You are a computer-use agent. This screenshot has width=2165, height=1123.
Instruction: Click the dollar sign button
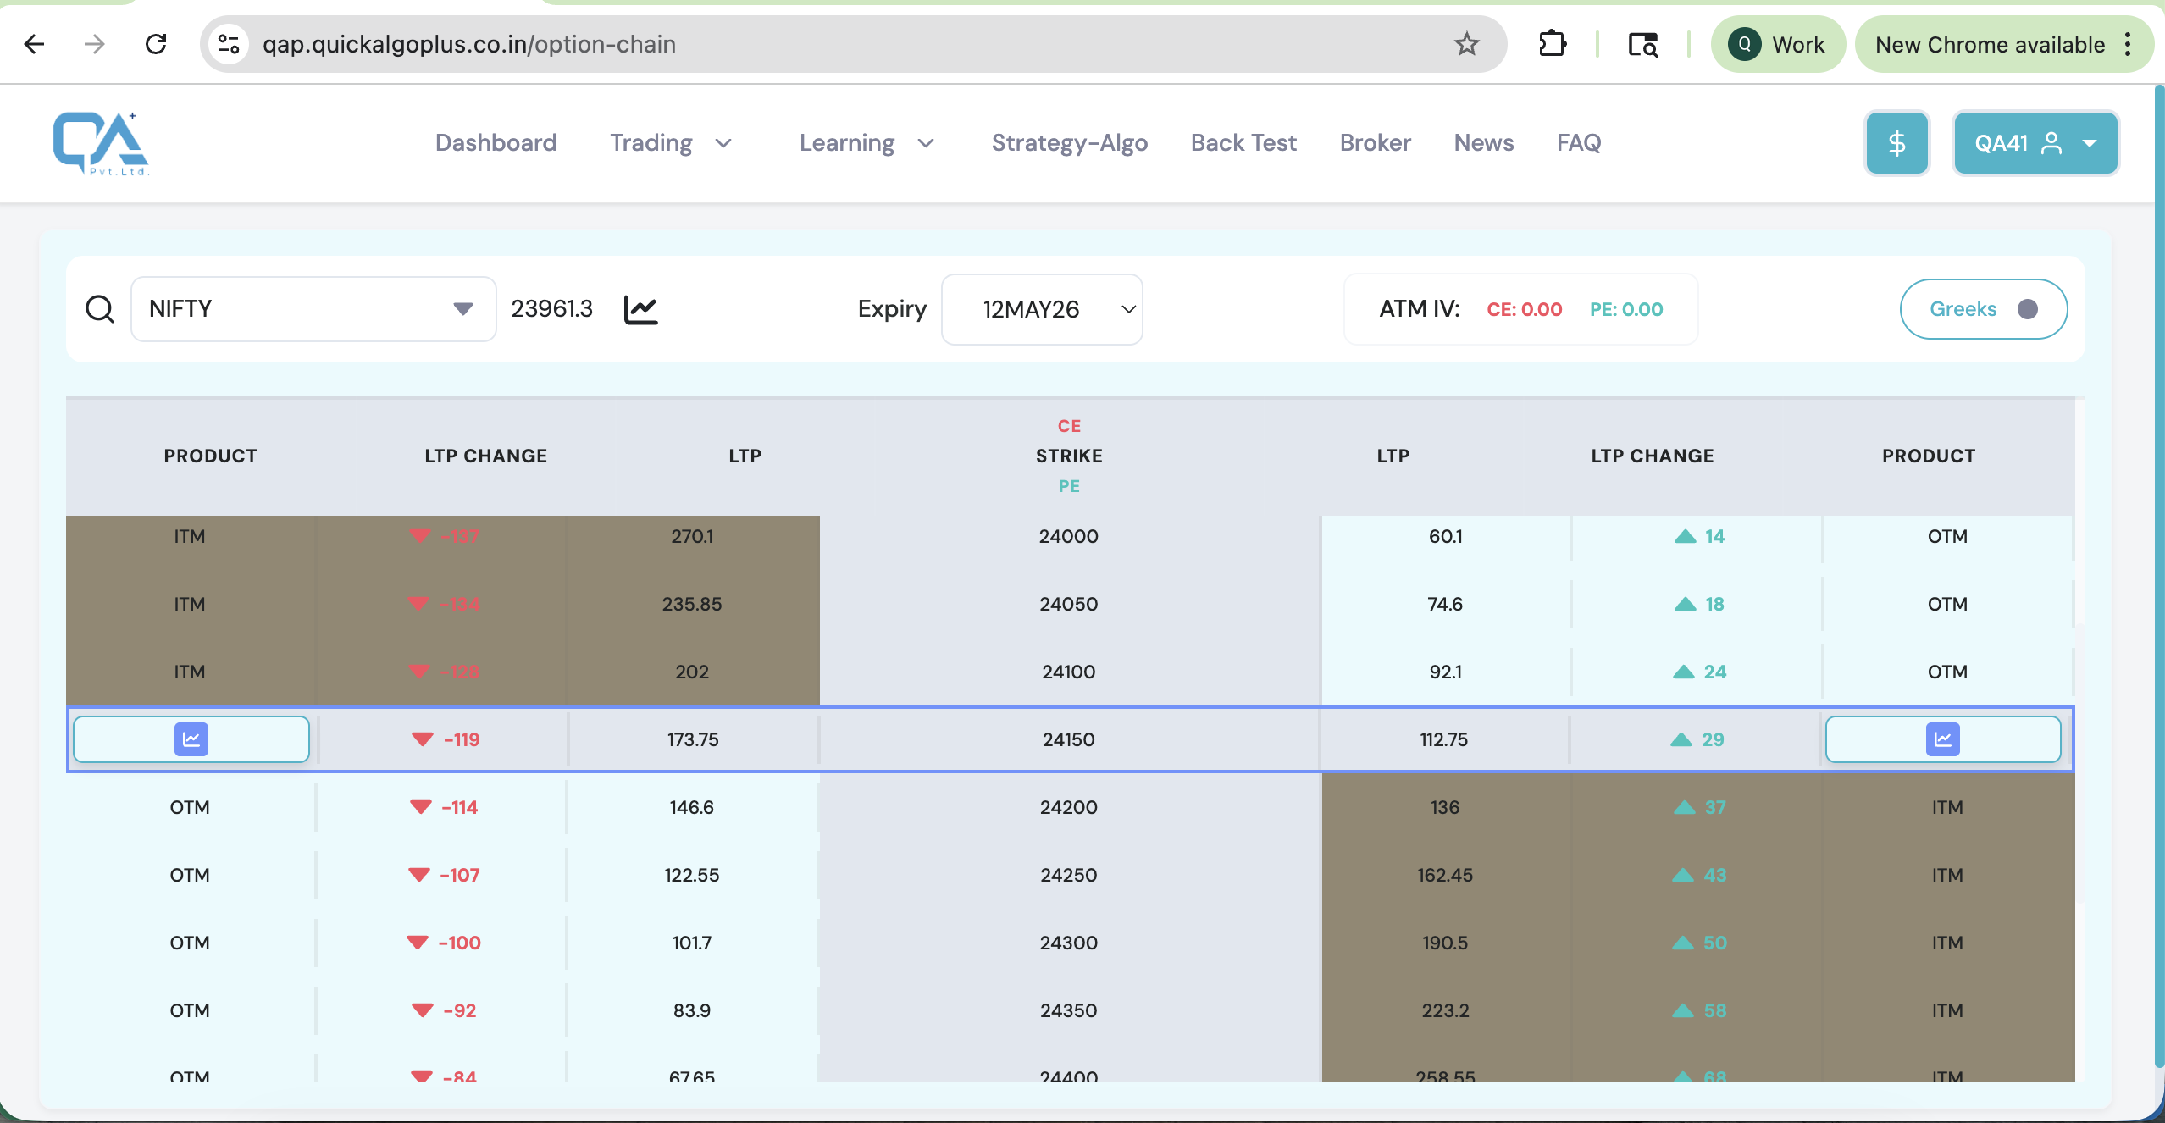(x=1896, y=143)
